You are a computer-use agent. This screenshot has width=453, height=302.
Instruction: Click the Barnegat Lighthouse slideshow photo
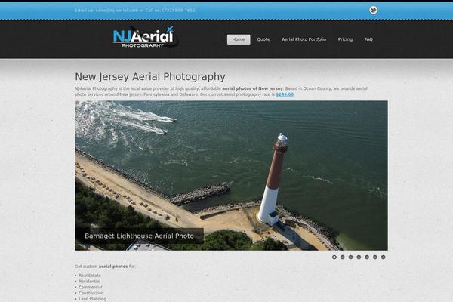pos(231,175)
